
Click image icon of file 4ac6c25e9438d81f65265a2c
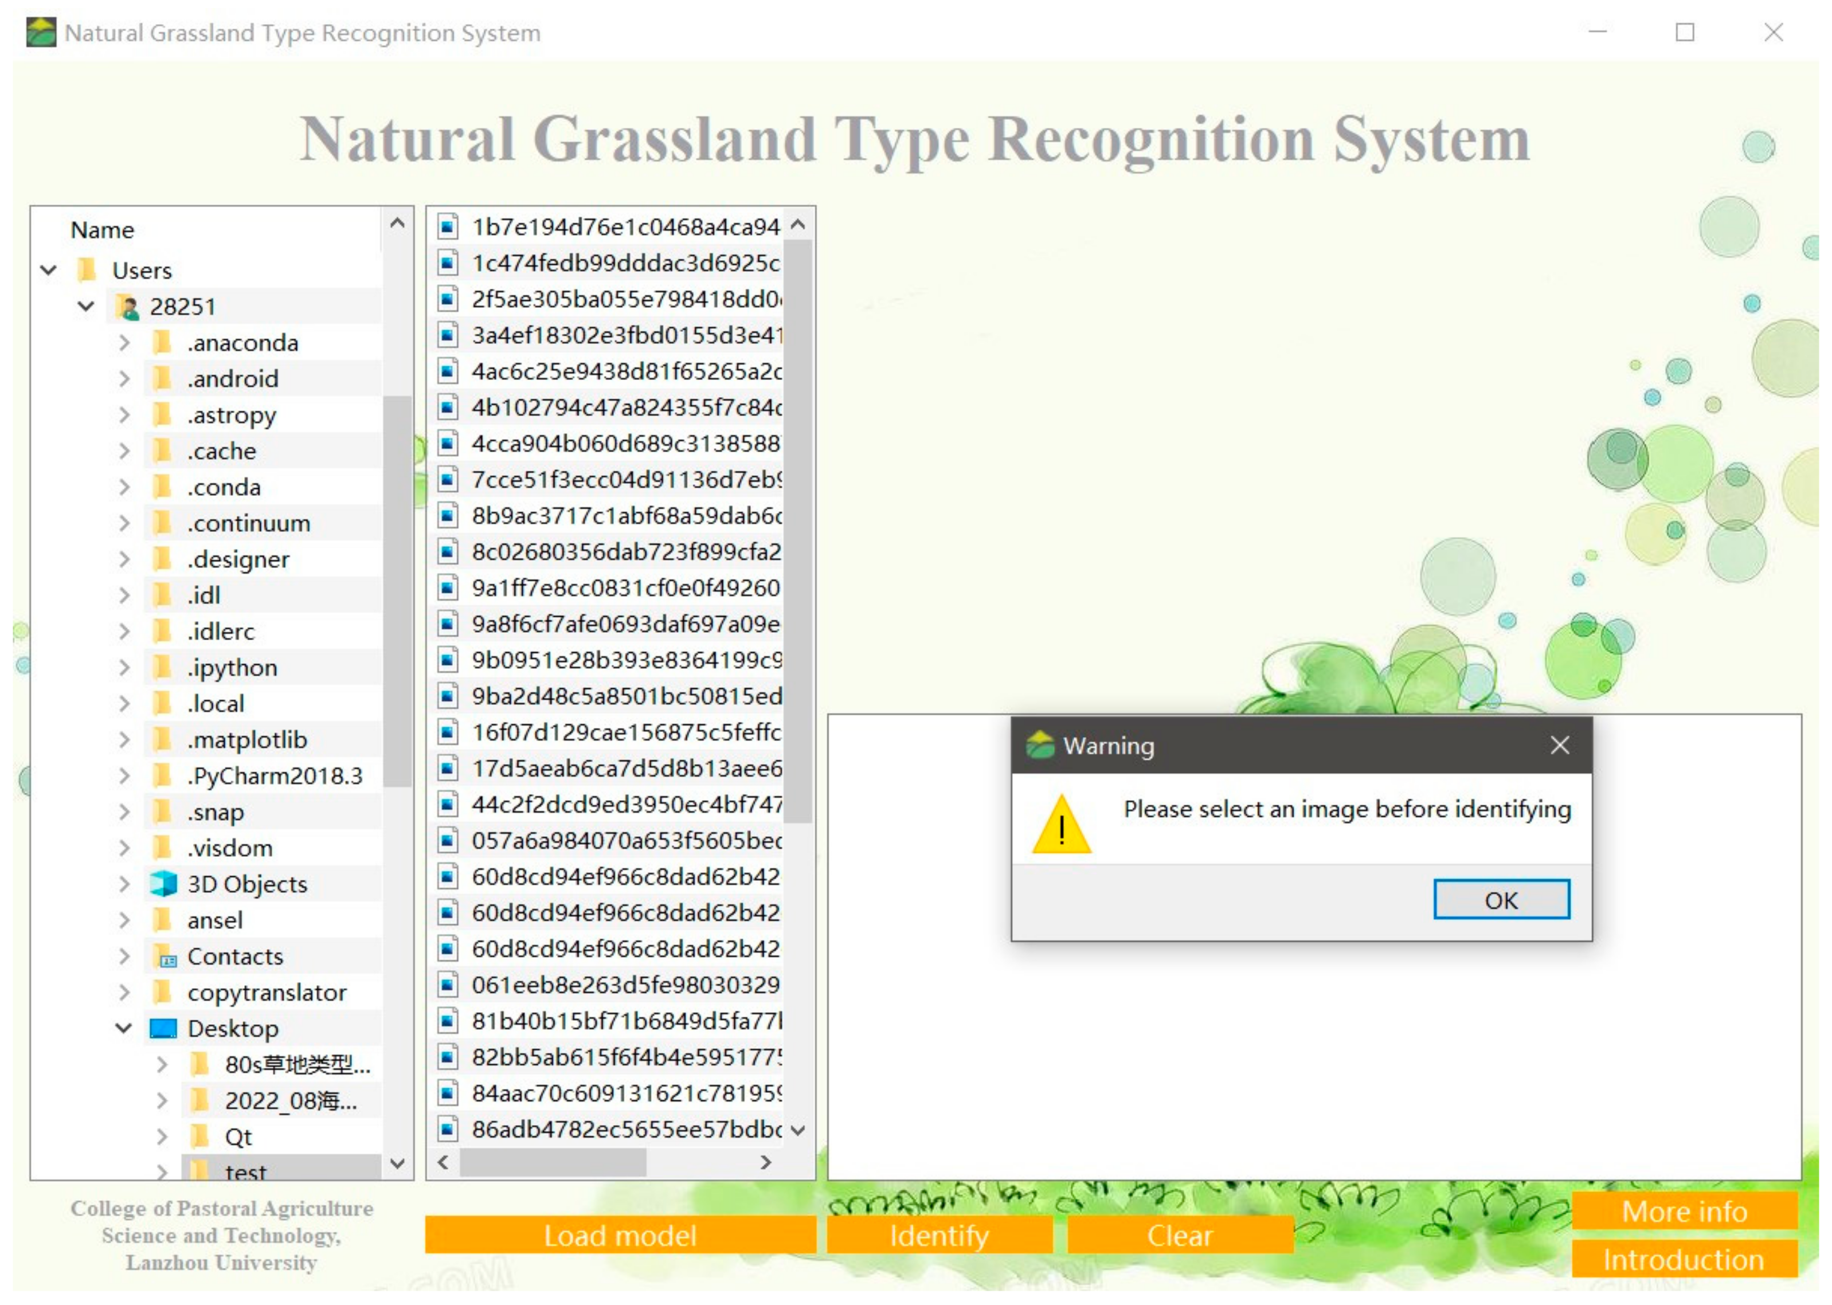pos(448,371)
